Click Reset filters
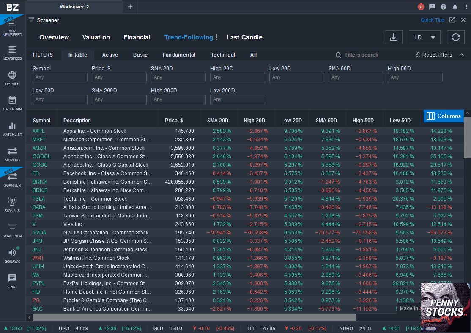The image size is (471, 333). [x=434, y=55]
